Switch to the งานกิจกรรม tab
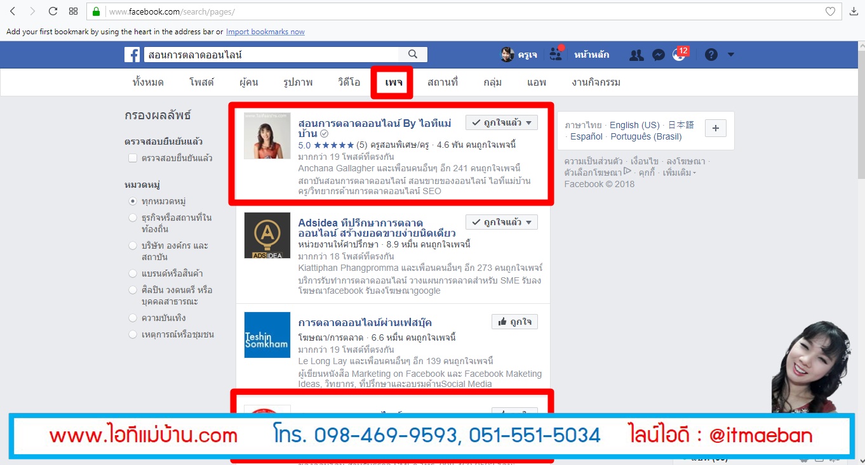This screenshot has width=865, height=465. [596, 82]
